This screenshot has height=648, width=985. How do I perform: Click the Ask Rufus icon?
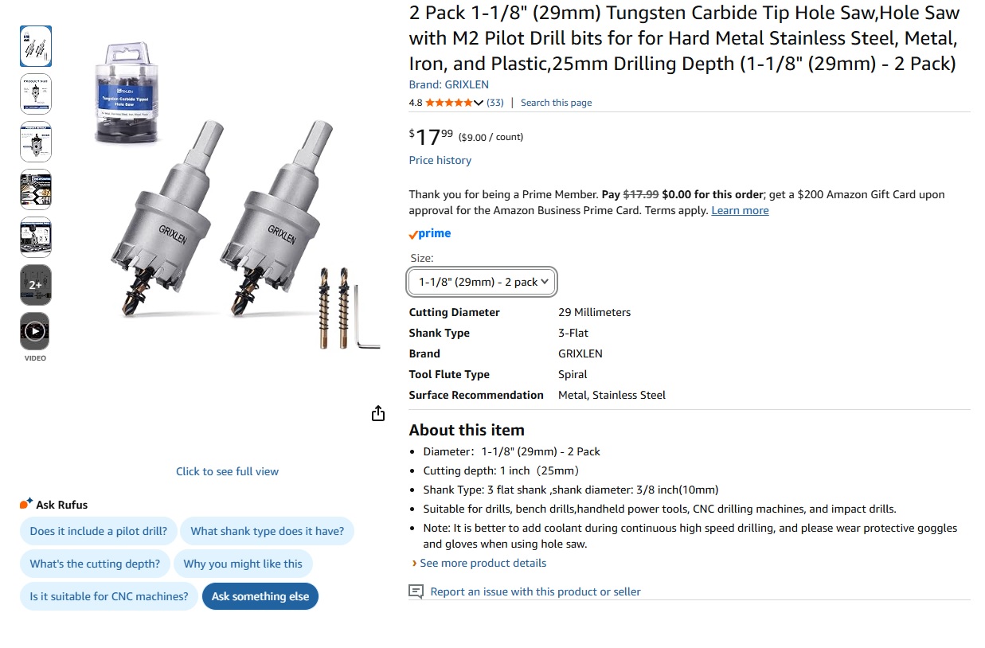(27, 504)
